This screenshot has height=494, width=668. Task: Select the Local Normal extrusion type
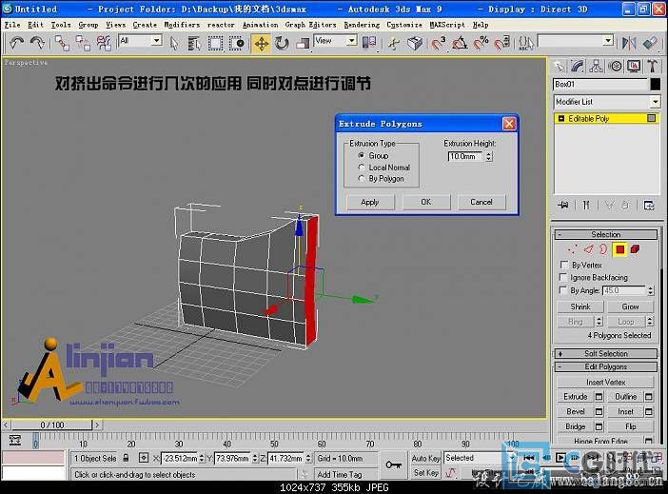(362, 168)
